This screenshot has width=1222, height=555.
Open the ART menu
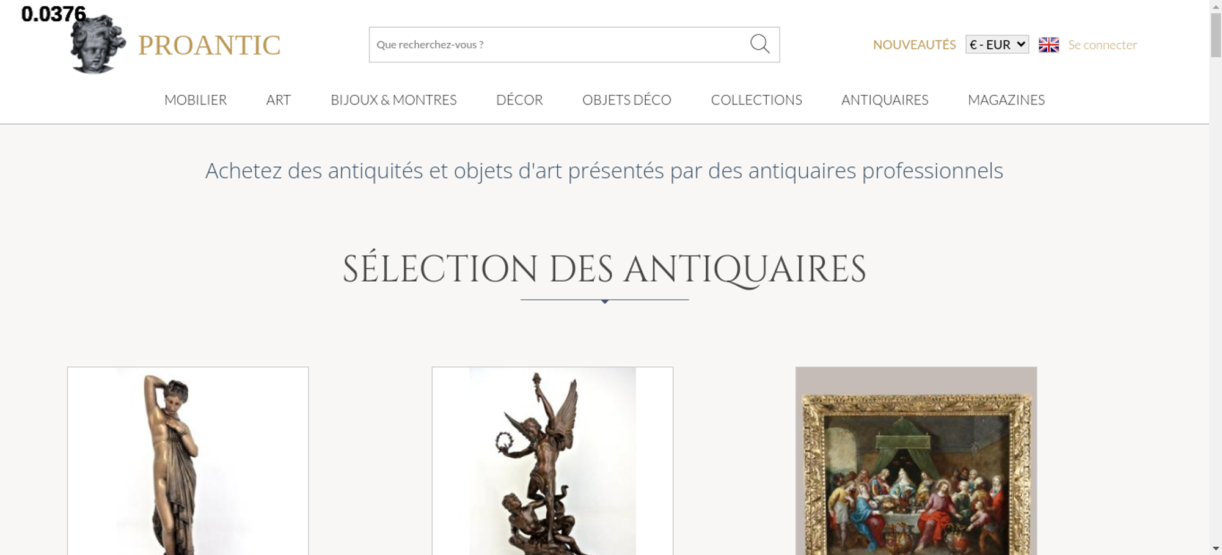(x=279, y=100)
